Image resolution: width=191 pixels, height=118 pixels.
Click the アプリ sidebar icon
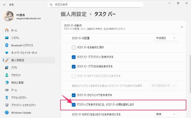point(7,68)
